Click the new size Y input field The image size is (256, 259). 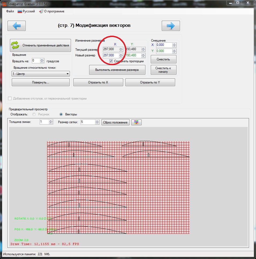133,55
